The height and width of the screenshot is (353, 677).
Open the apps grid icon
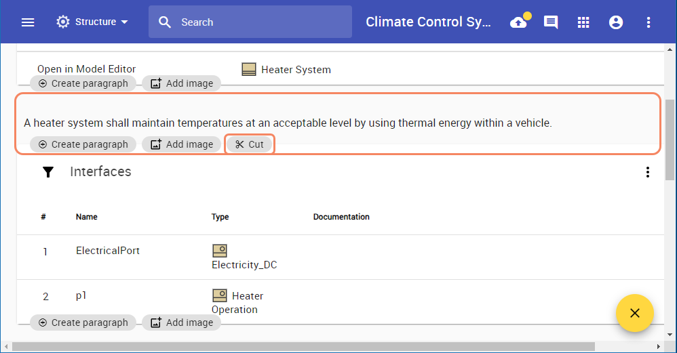coord(583,22)
